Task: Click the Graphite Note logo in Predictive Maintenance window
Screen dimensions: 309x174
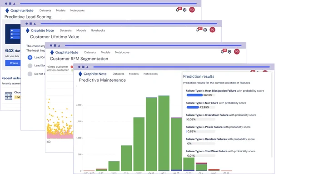Action: tap(92, 74)
